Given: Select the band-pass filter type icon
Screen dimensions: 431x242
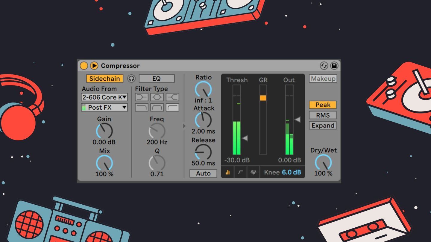Looking at the screenshot, I should [157, 107].
